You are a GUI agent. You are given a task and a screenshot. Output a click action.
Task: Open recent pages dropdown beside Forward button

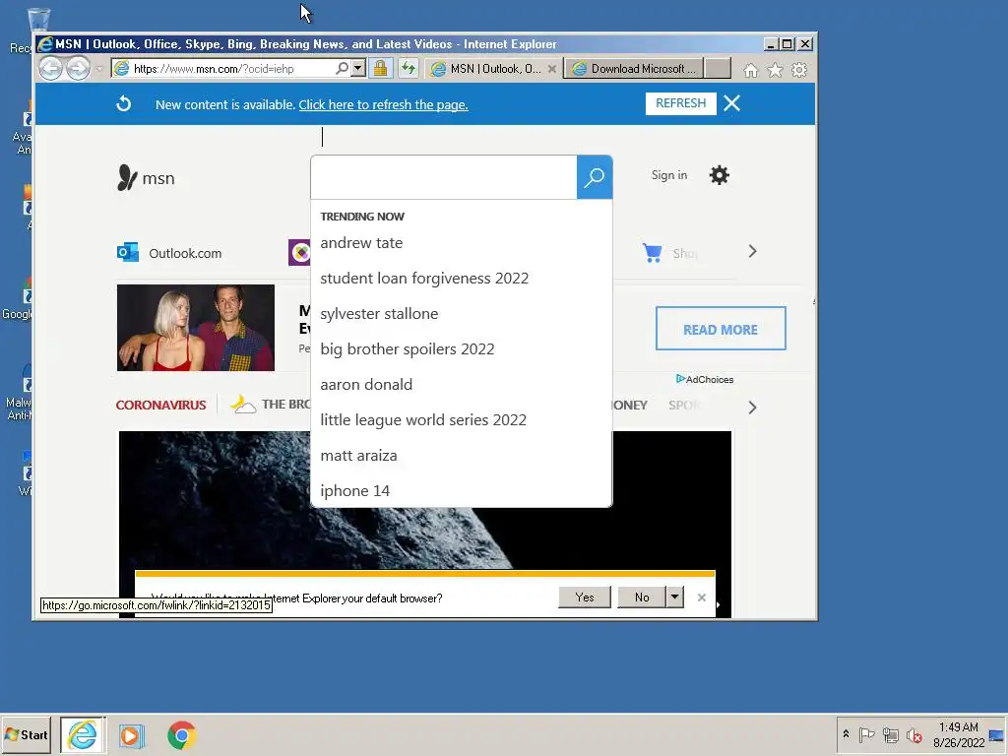(x=99, y=69)
